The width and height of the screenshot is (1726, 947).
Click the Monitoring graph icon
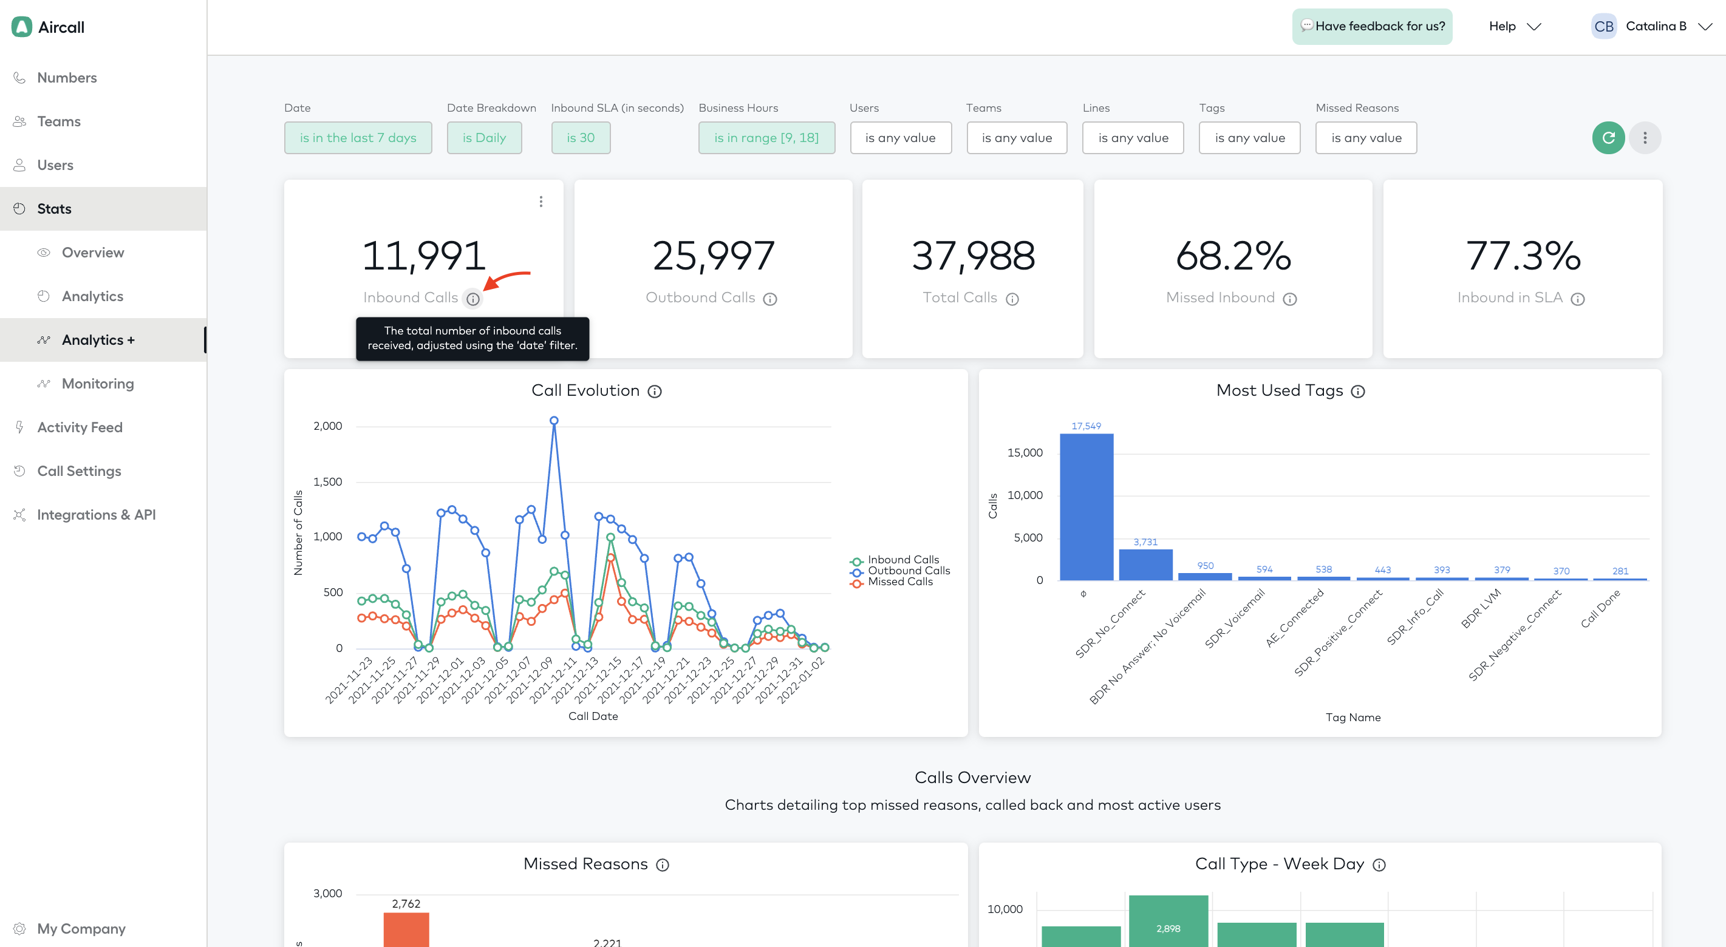[x=44, y=383]
